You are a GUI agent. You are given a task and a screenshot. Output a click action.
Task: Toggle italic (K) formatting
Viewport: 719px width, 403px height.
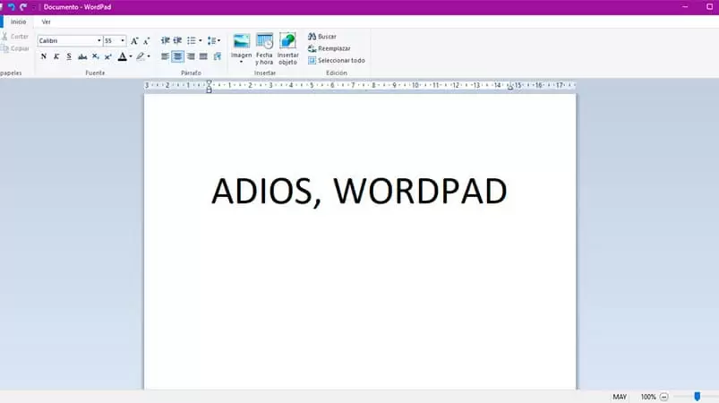[56, 56]
